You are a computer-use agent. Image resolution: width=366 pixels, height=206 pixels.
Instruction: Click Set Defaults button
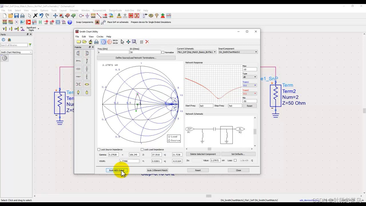238,154
